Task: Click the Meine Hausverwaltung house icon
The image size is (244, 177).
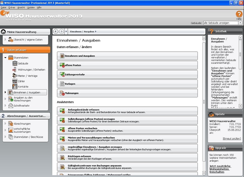Action: pyautogui.click(x=3, y=32)
